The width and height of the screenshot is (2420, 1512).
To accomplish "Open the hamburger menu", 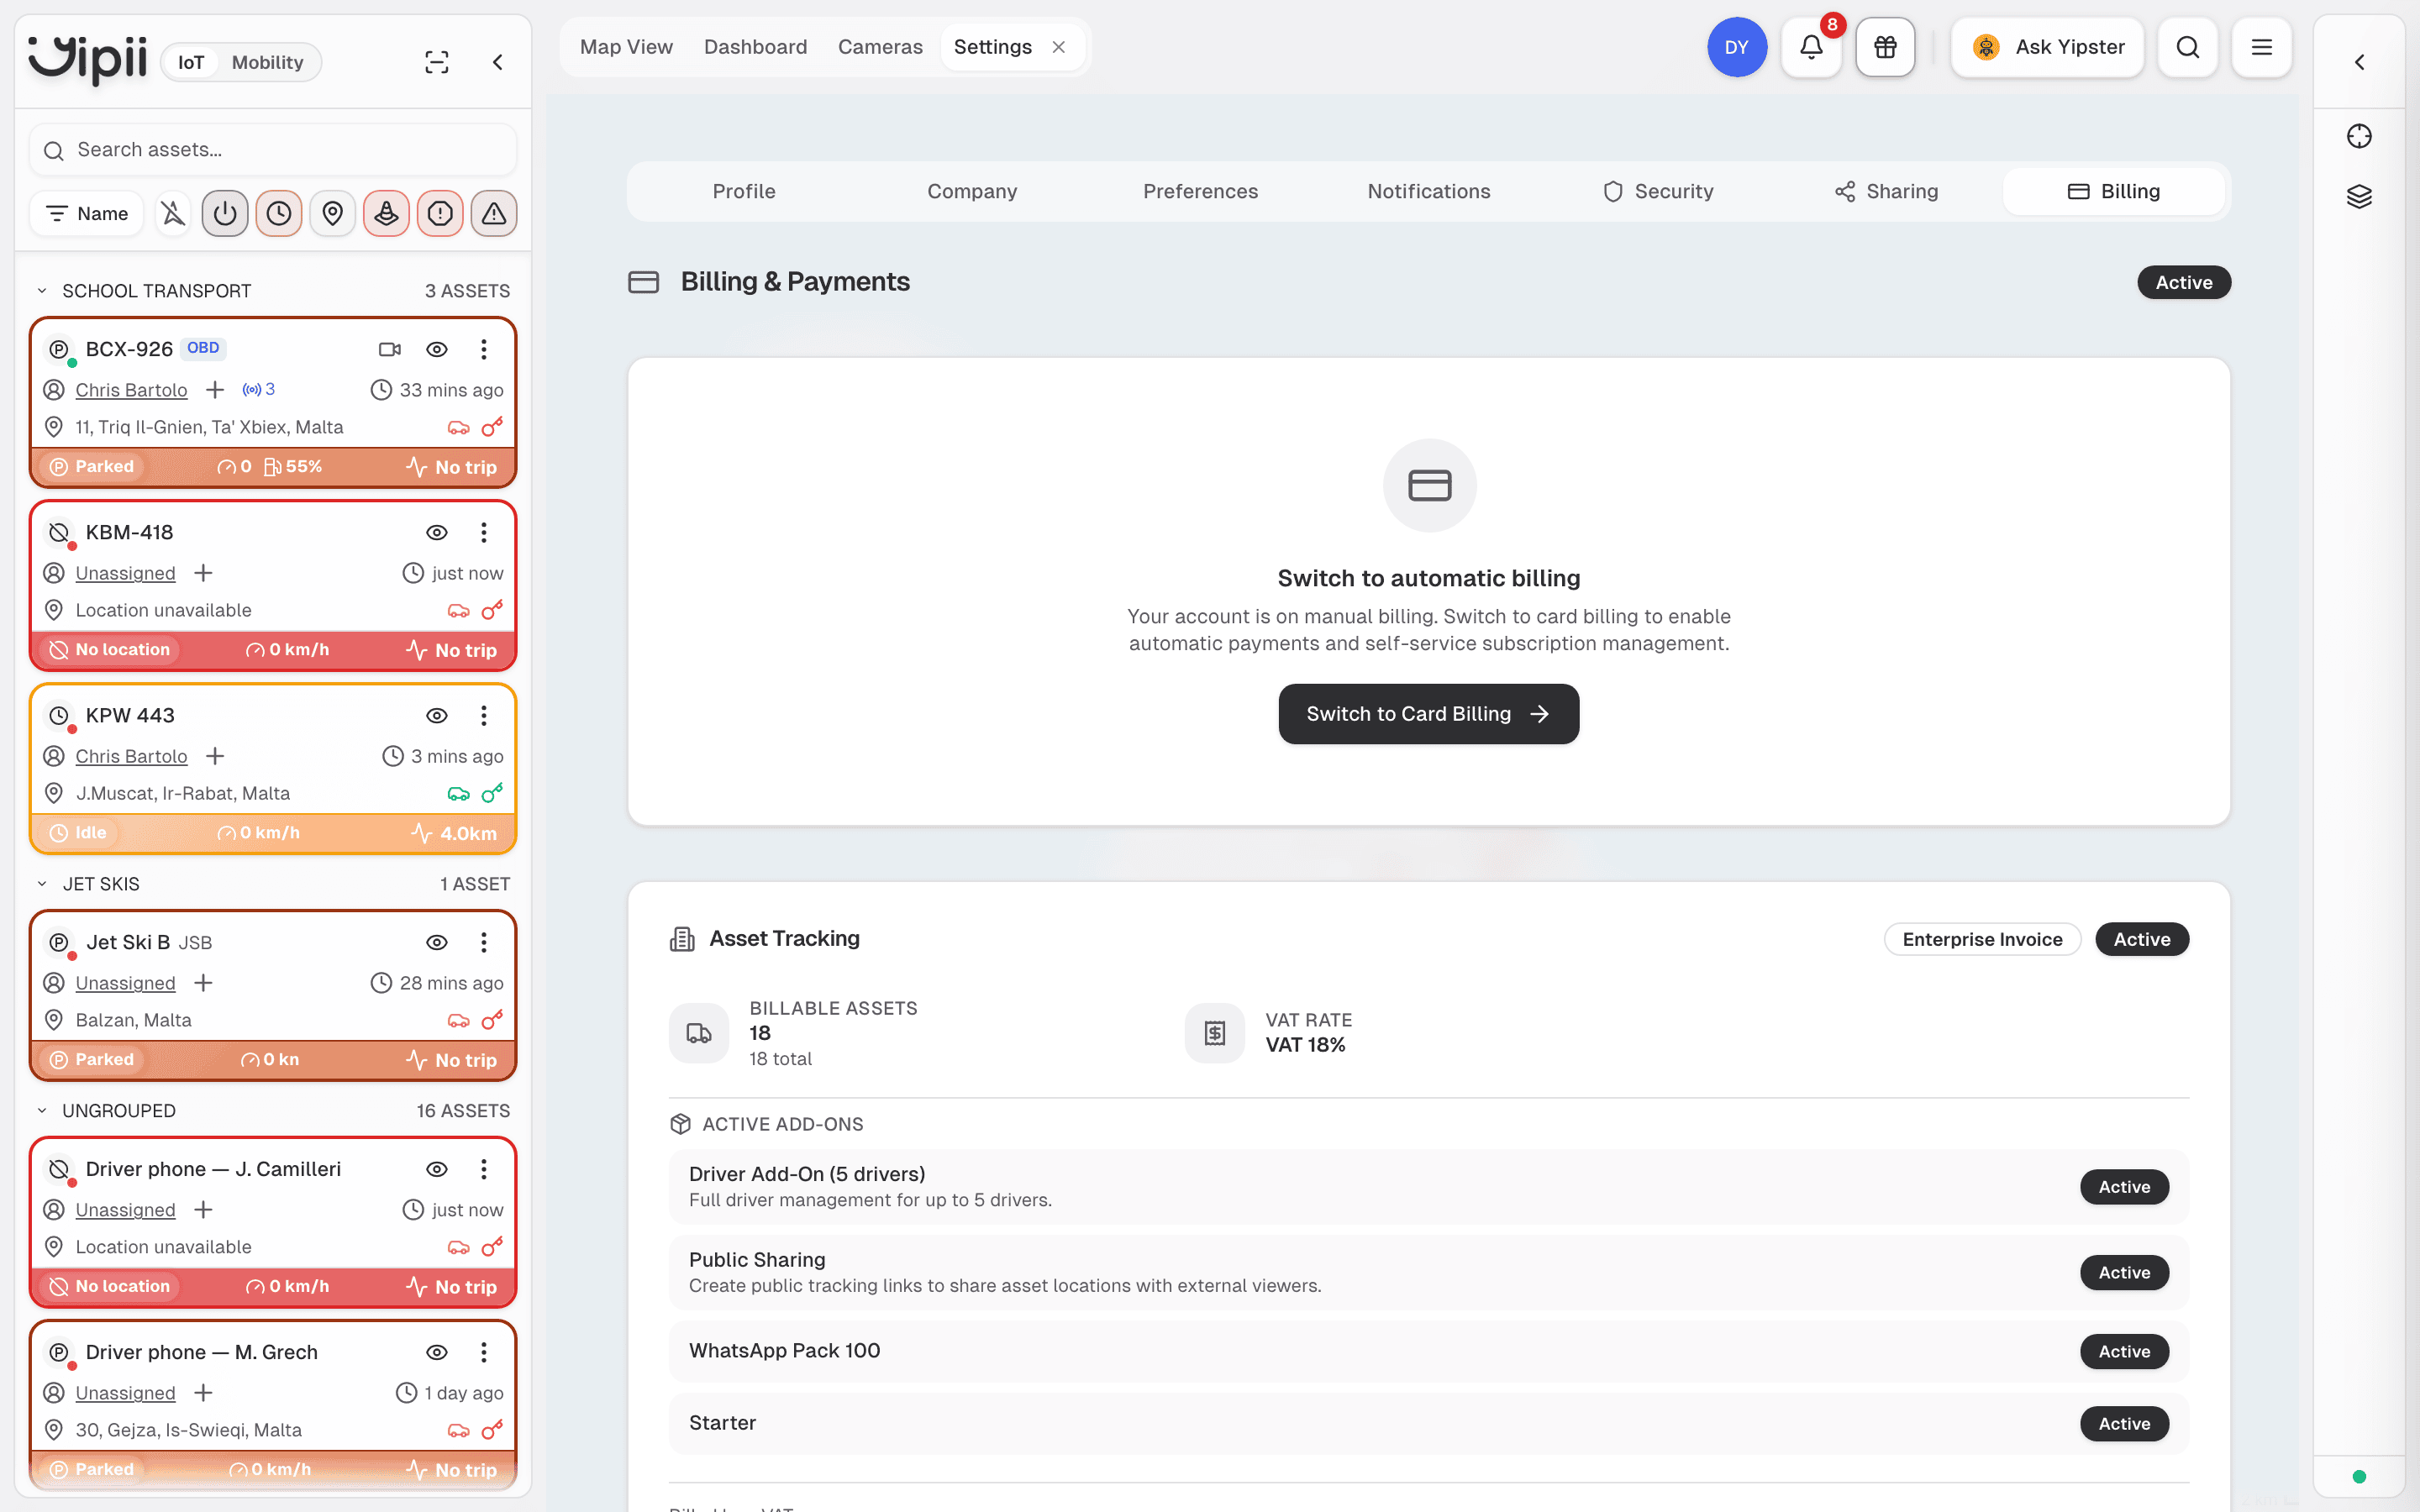I will click(x=2261, y=47).
